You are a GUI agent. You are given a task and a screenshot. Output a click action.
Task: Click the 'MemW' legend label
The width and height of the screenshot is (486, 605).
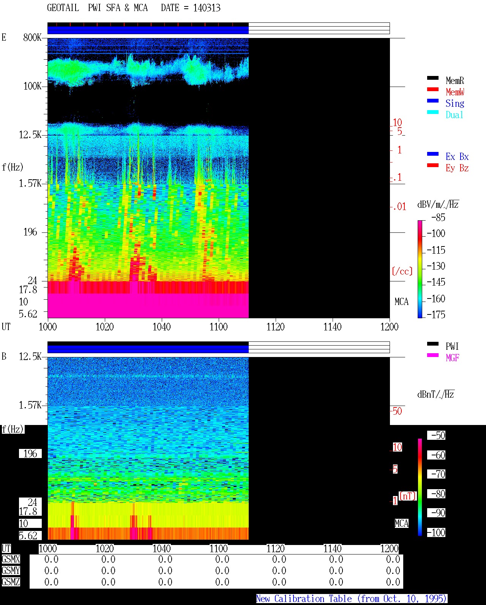(x=455, y=92)
